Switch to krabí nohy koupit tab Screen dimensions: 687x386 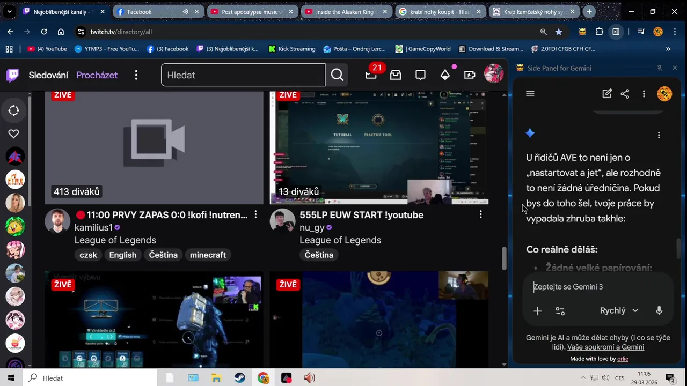440,11
